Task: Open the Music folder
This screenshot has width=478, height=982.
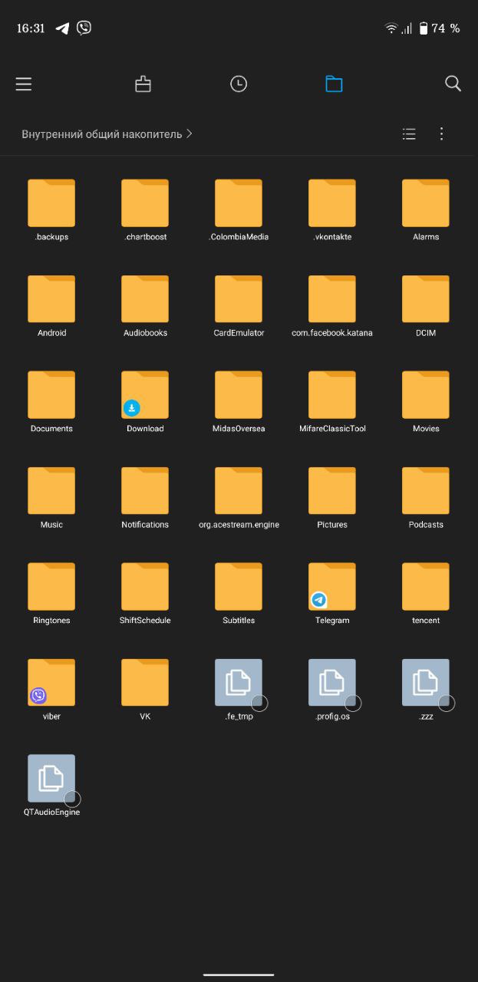Action: pyautogui.click(x=51, y=491)
